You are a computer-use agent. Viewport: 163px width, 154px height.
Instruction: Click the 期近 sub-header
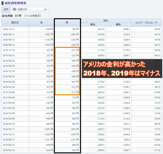pos(93,25)
